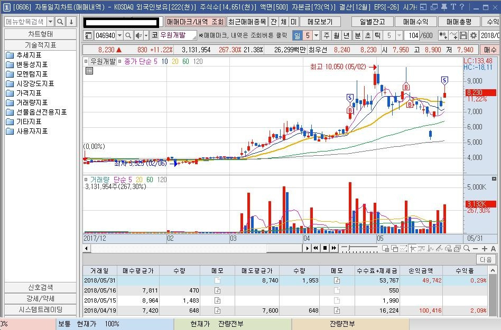Zoom out chart with minus icon
The width and height of the screenshot is (501, 330).
point(476,249)
